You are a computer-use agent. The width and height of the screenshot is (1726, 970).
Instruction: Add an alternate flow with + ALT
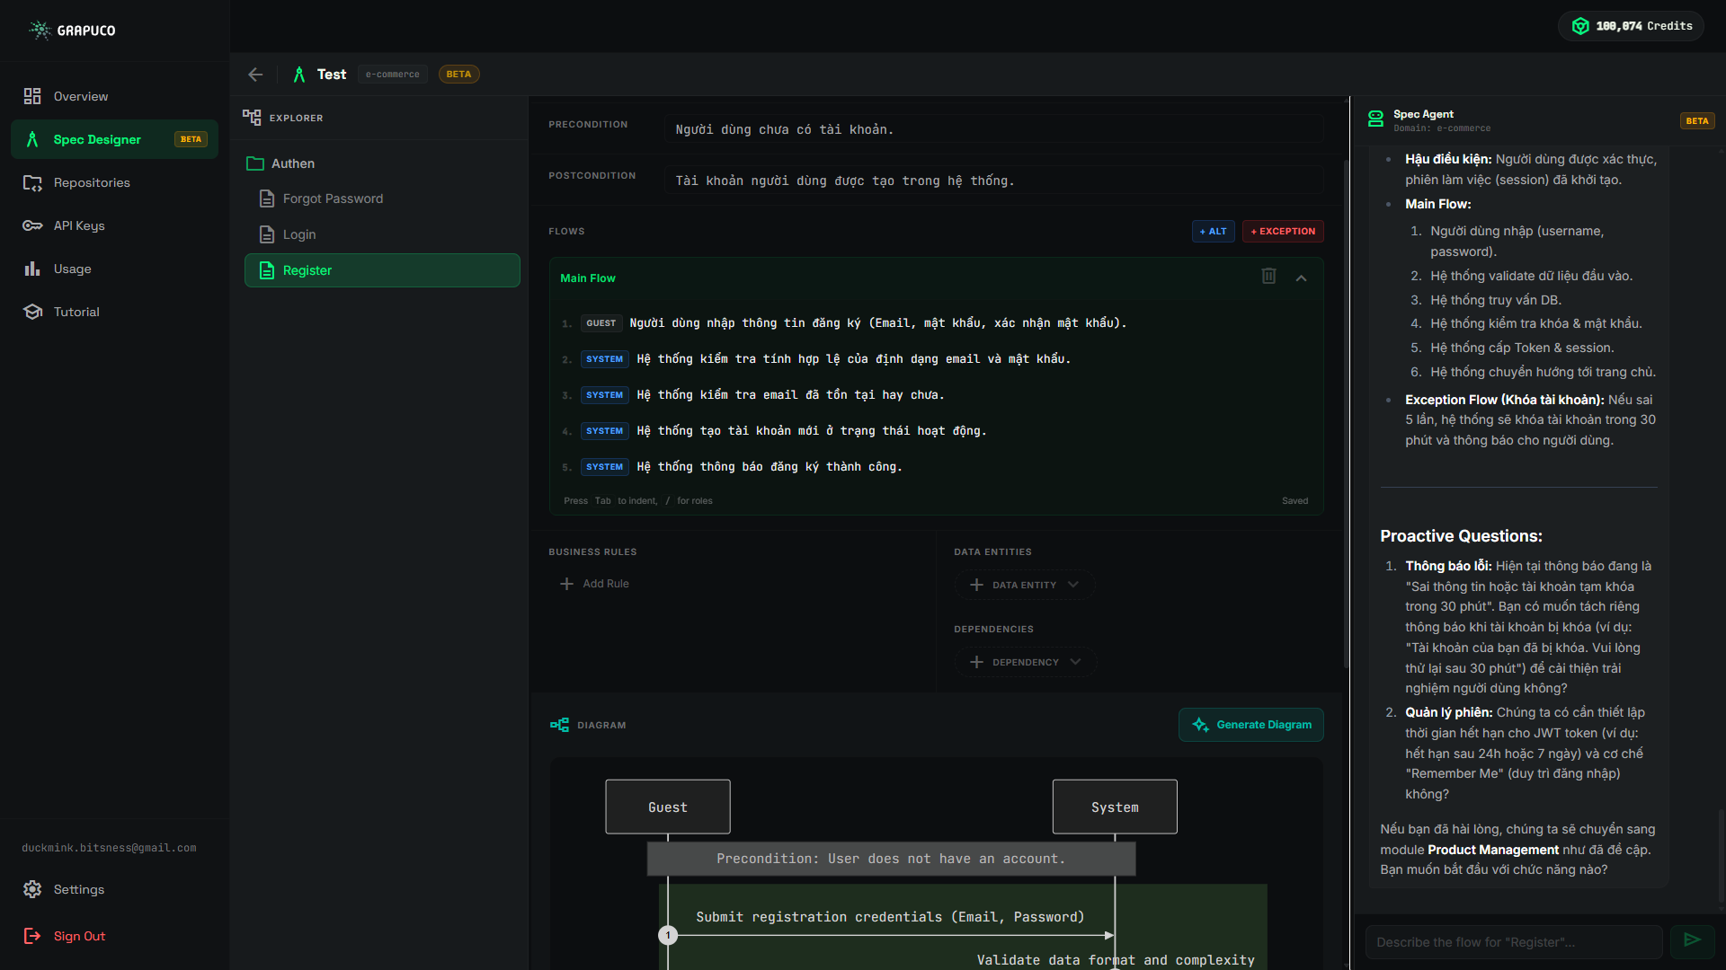pos(1213,232)
